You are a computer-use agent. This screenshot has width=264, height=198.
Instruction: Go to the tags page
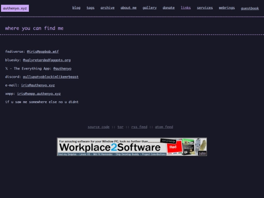[x=90, y=8]
